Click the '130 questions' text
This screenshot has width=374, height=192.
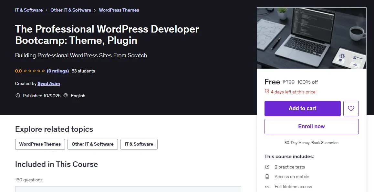[29, 180]
